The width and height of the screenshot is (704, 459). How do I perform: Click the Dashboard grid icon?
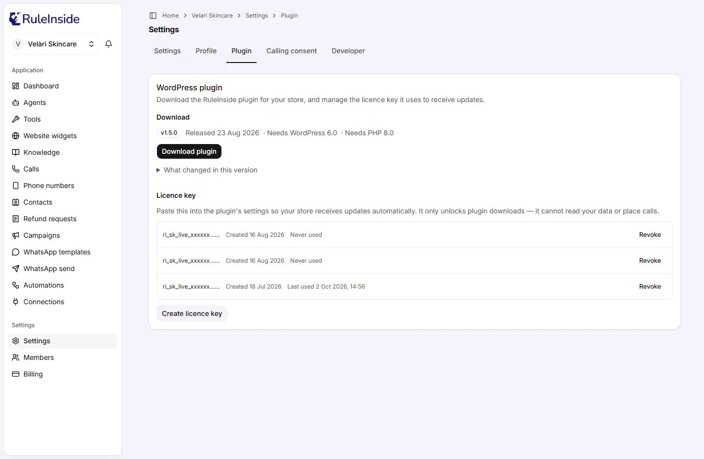[16, 86]
